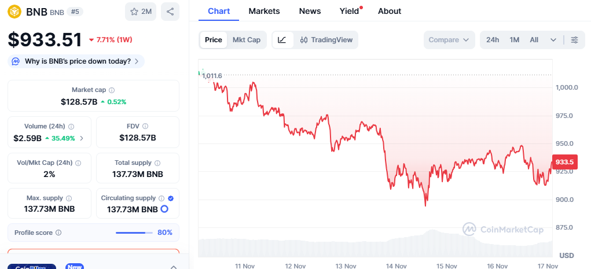Click the circulating supply circle indicator

pyautogui.click(x=164, y=209)
